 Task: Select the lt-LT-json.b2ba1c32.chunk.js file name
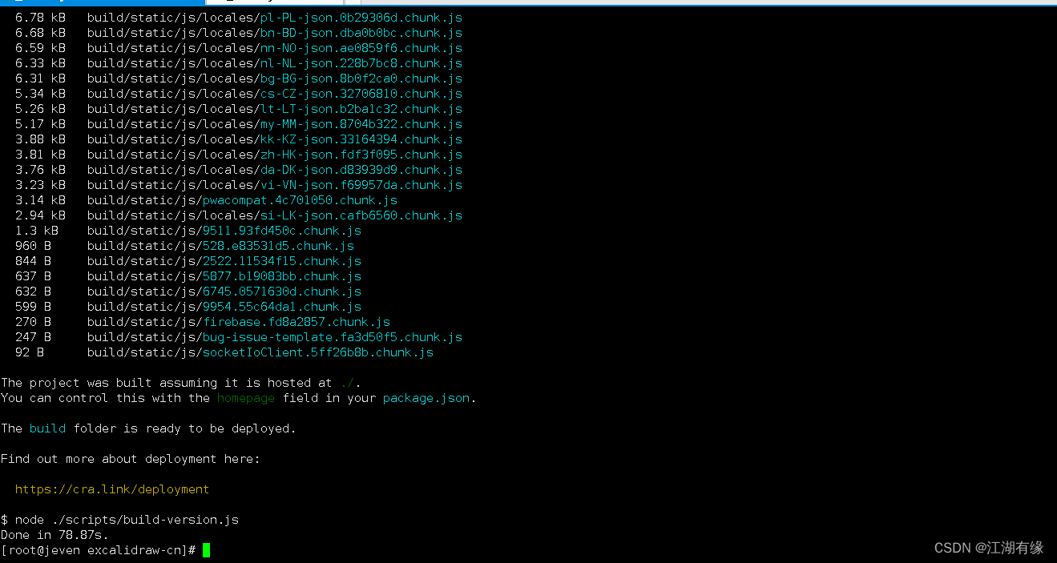click(361, 109)
